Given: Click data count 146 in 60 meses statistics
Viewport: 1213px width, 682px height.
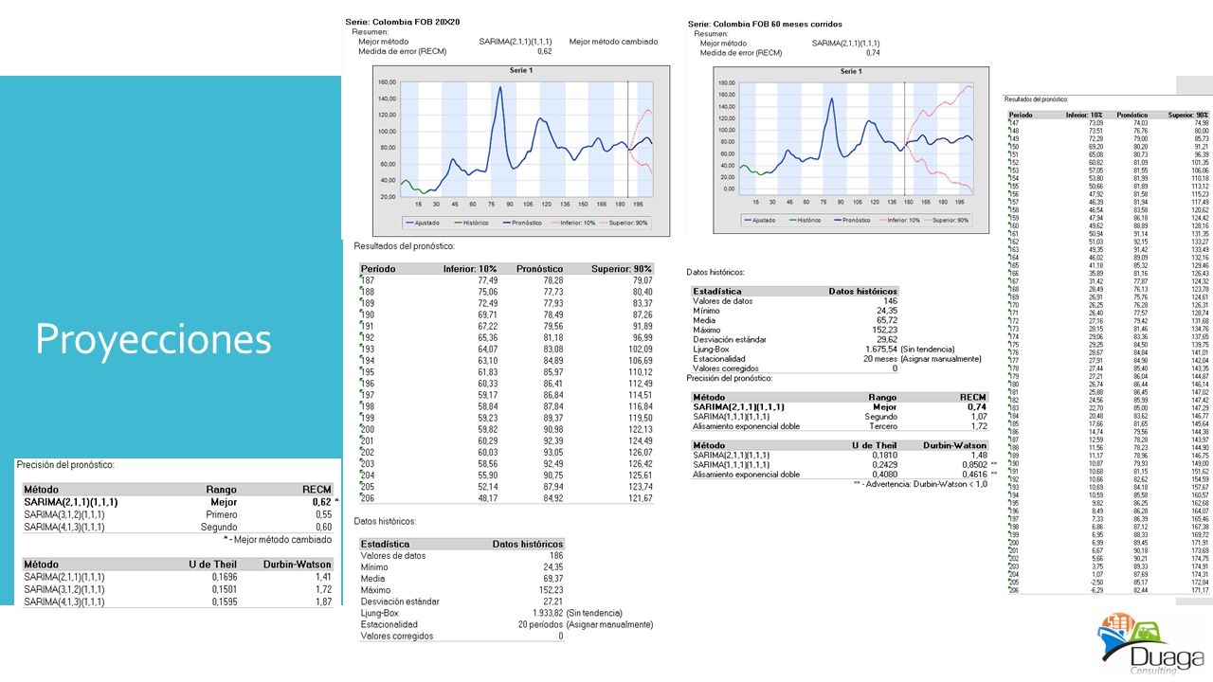Looking at the screenshot, I should coord(889,301).
